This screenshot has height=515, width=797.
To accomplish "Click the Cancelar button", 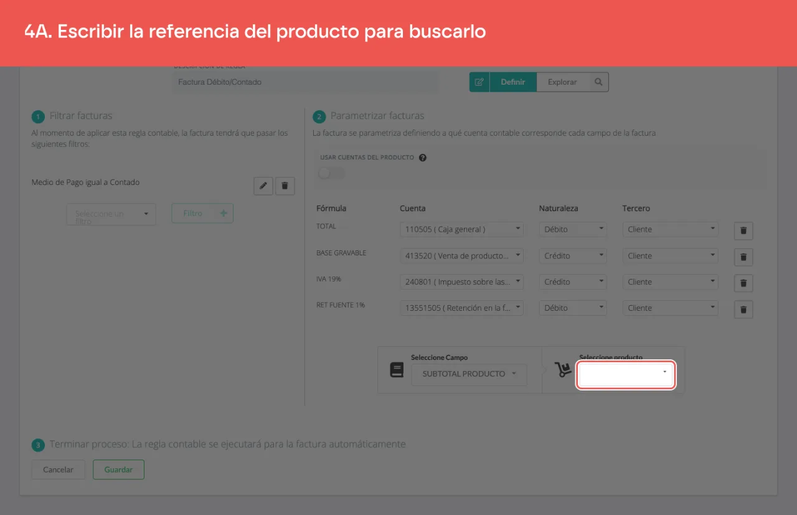I will 59,470.
